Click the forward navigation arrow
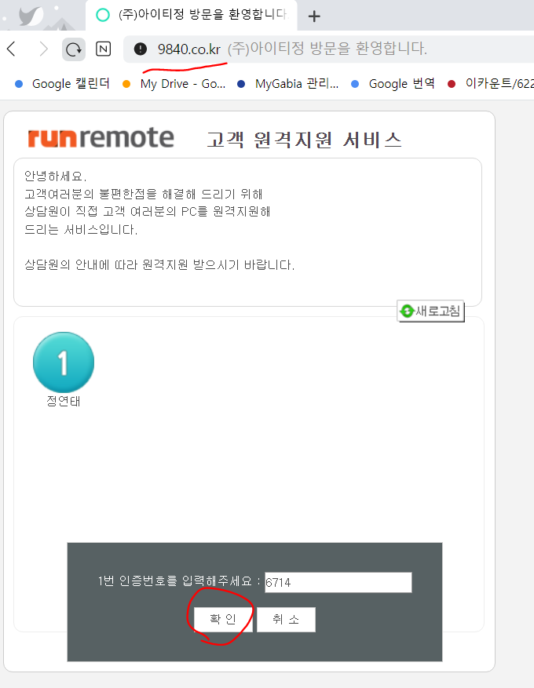Image resolution: width=534 pixels, height=688 pixels. [43, 49]
